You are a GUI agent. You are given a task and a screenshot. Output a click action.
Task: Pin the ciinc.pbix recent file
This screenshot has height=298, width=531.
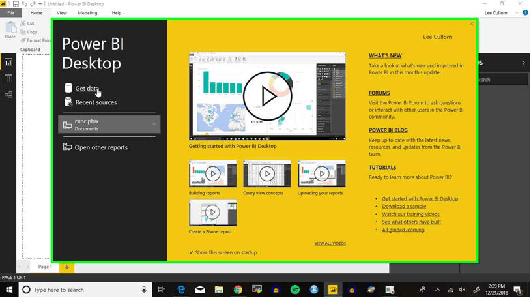click(x=154, y=124)
